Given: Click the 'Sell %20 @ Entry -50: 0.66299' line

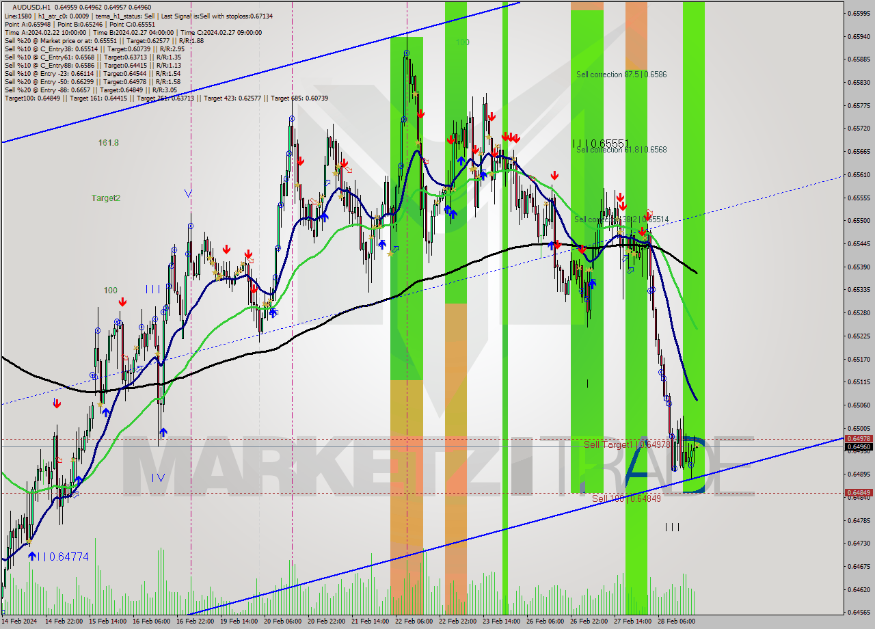Looking at the screenshot, I should [x=92, y=81].
